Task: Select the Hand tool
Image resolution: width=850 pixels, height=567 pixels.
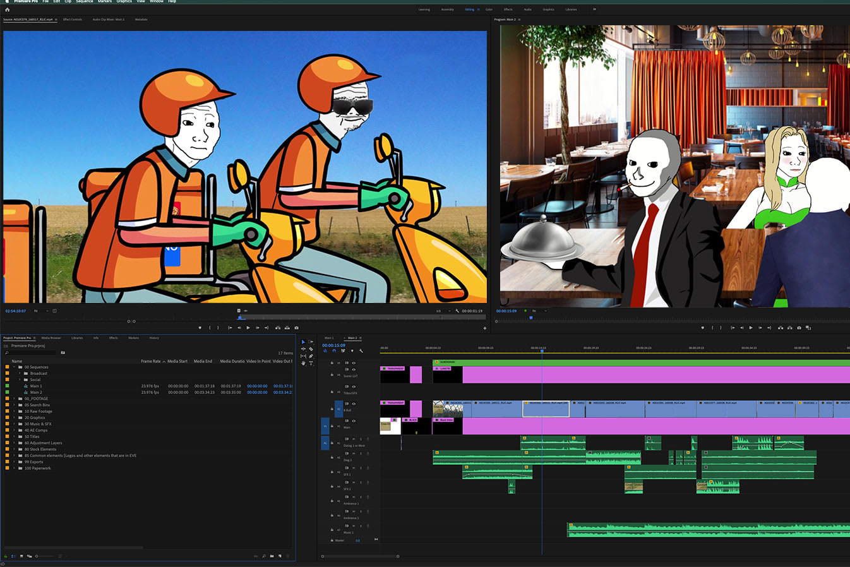Action: coord(303,363)
